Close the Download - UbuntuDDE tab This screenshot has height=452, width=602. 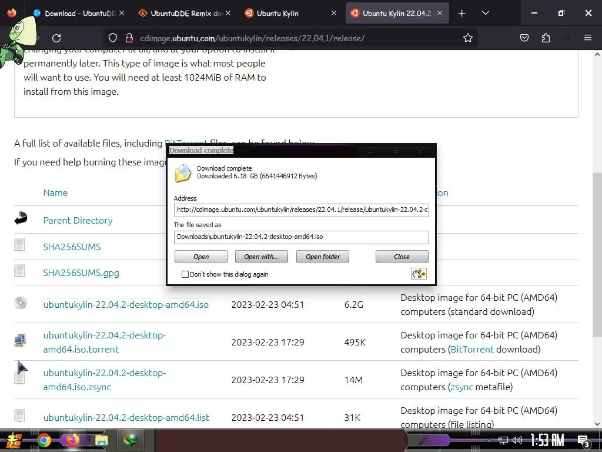[x=122, y=13]
